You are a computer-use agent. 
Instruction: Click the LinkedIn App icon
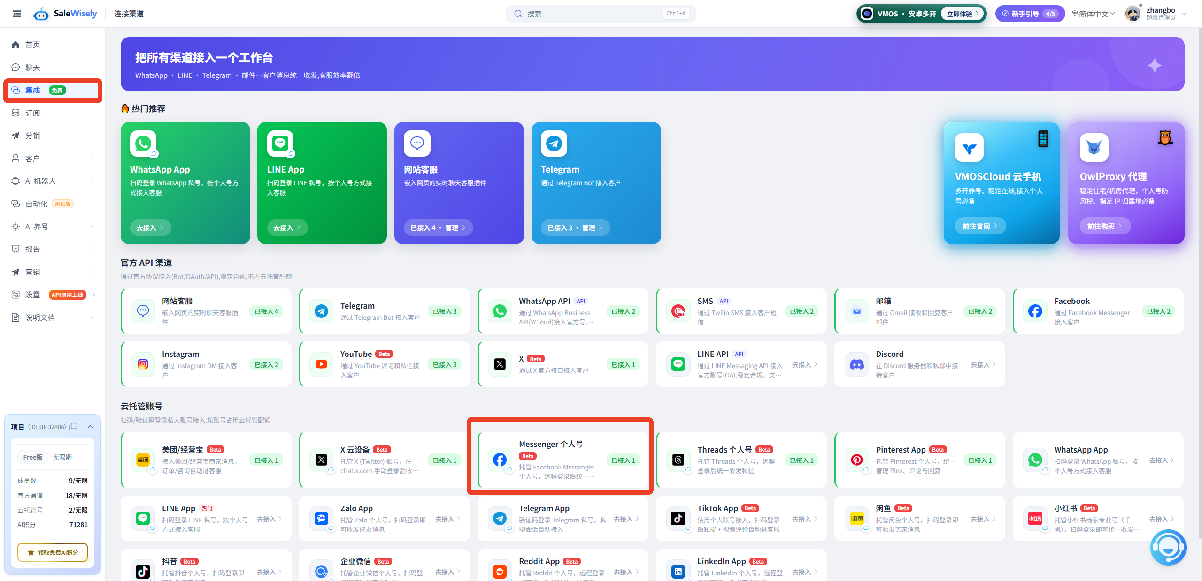(678, 572)
